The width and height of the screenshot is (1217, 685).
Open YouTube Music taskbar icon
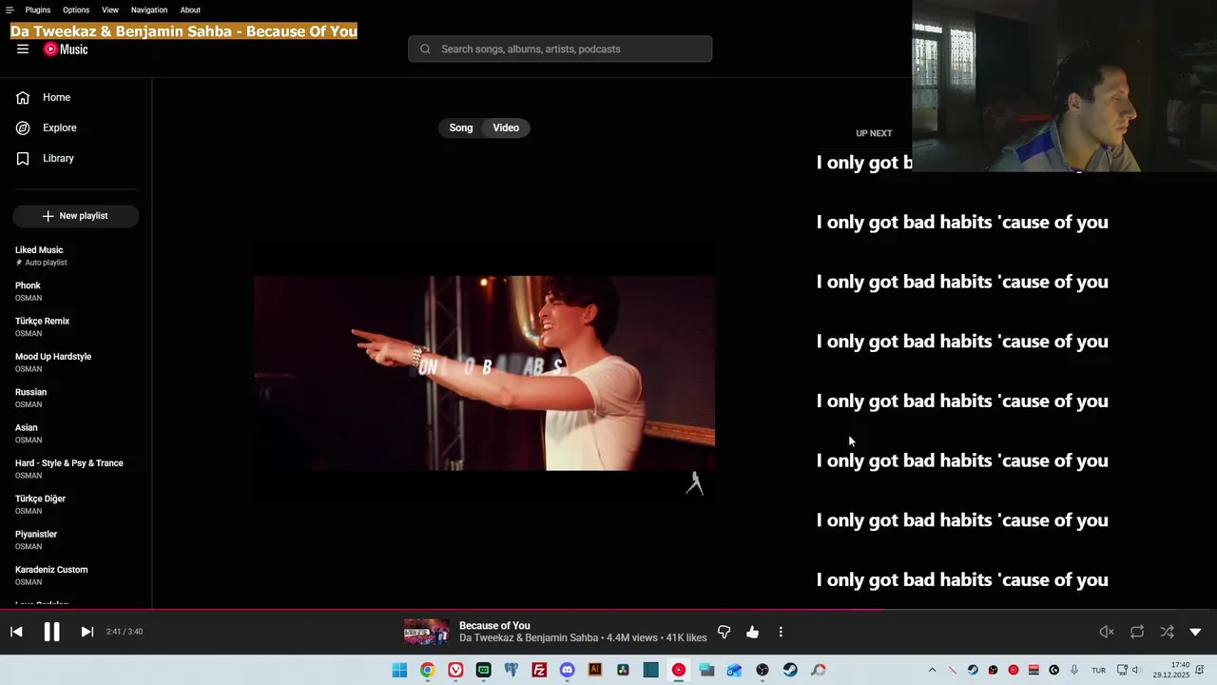pos(678,670)
